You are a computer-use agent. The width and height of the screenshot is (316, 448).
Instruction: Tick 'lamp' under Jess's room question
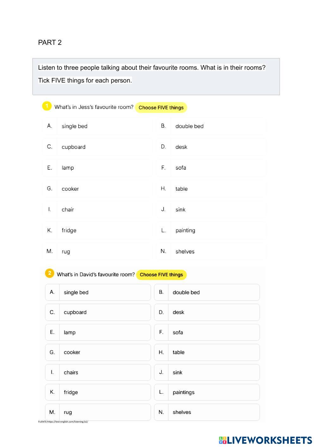[x=97, y=168]
